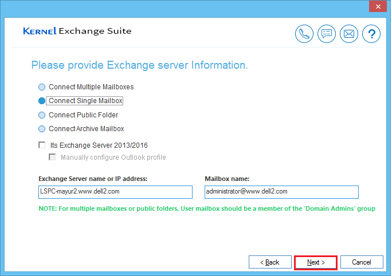Click the email envelope support icon
This screenshot has width=392, height=276.
point(349,34)
